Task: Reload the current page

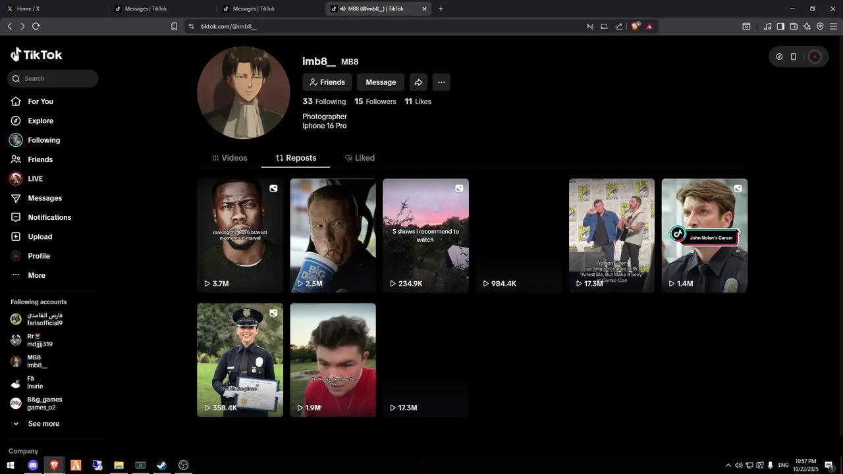Action: [x=36, y=26]
